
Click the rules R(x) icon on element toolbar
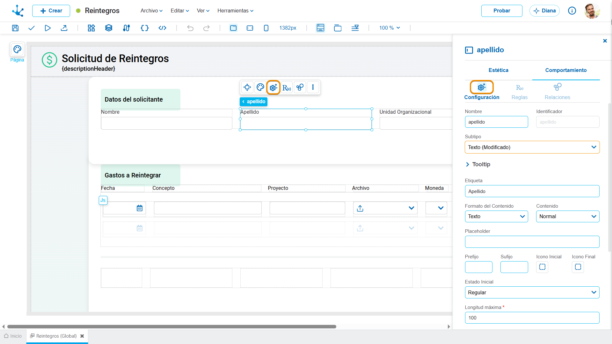coord(287,87)
